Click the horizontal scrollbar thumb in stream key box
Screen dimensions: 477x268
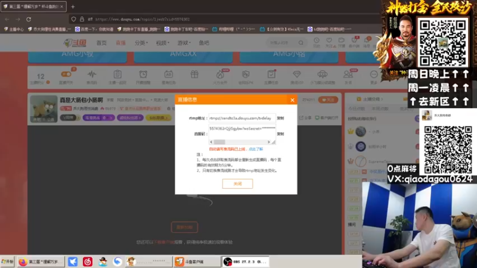pyautogui.click(x=219, y=142)
